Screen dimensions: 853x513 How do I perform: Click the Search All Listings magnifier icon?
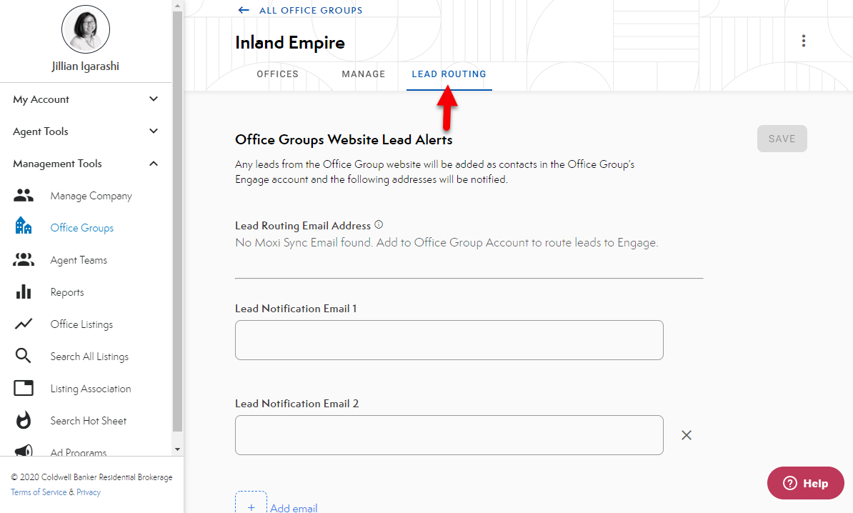24,357
